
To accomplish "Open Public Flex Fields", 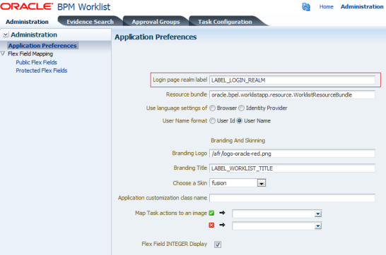I will pos(37,62).
